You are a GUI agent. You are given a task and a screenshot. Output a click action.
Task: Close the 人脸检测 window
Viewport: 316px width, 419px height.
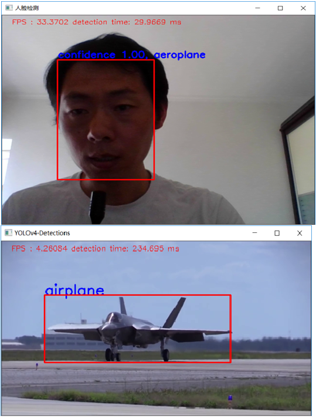[303, 8]
